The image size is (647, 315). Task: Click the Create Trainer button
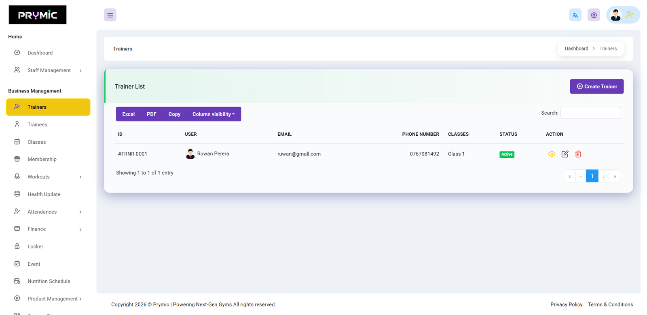pyautogui.click(x=596, y=86)
